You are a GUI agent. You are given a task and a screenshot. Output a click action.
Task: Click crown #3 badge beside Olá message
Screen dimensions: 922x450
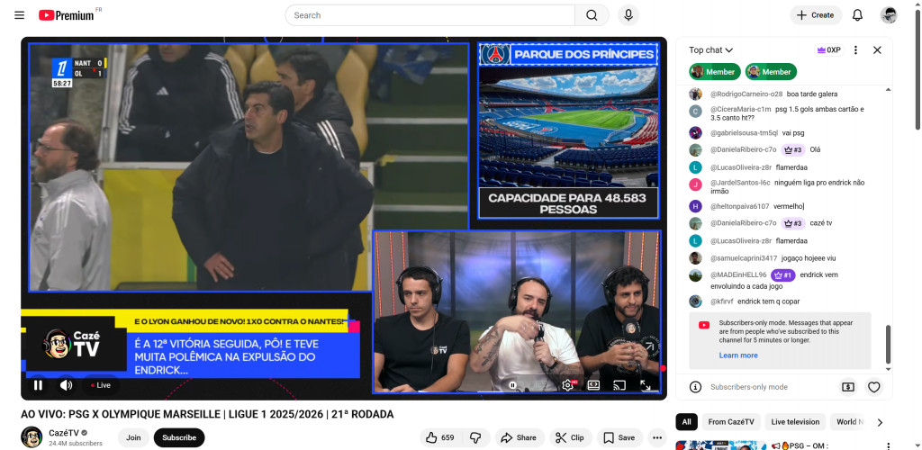point(792,149)
